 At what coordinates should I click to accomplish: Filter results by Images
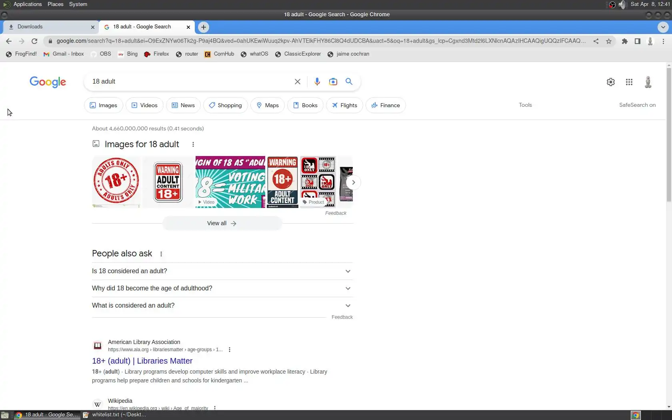click(x=104, y=105)
